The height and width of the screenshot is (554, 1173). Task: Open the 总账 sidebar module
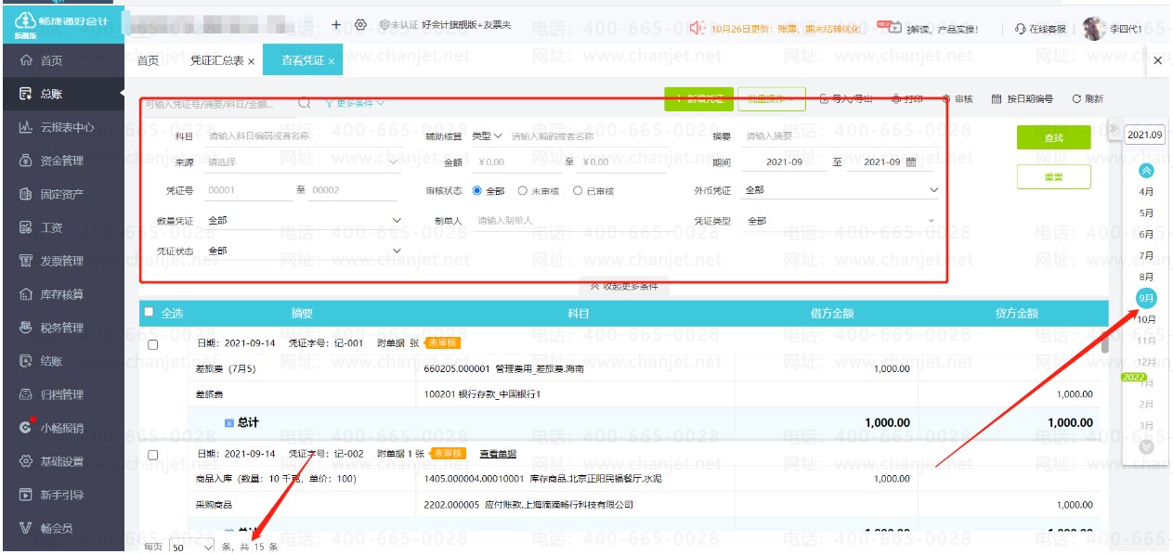(61, 94)
